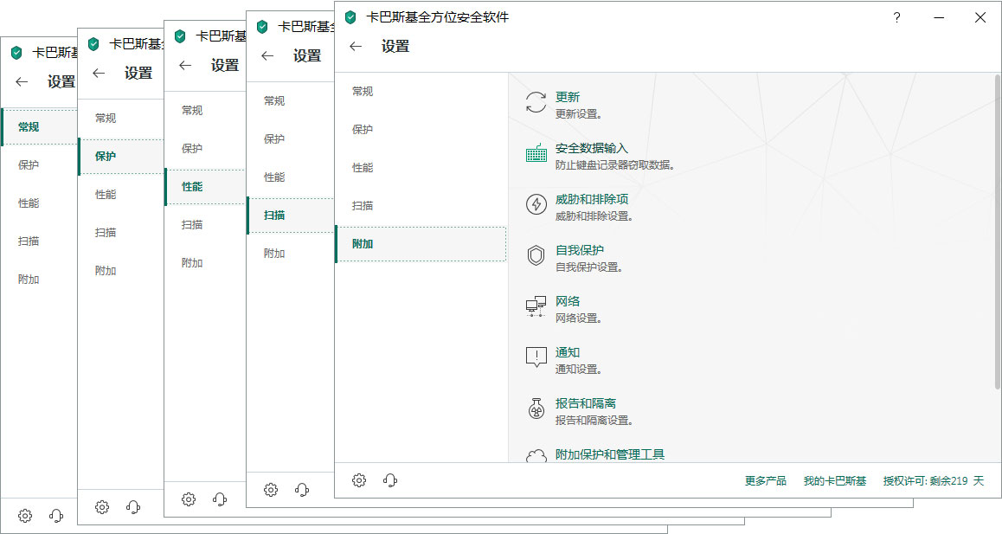Open the 通知 settings link
This screenshot has width=1002, height=534.
568,352
